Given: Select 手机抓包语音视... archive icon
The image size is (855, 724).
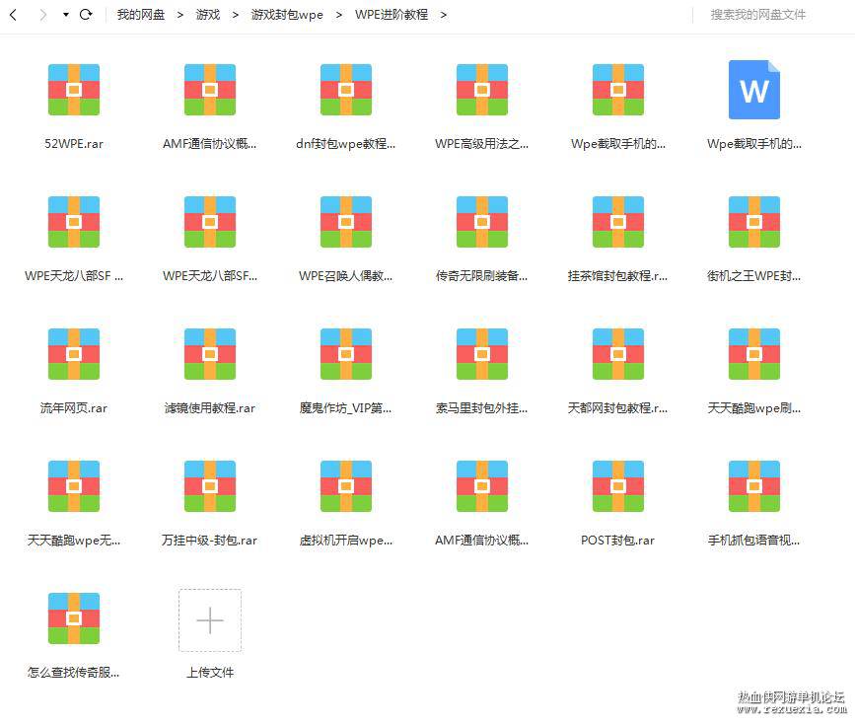Looking at the screenshot, I should click(754, 486).
